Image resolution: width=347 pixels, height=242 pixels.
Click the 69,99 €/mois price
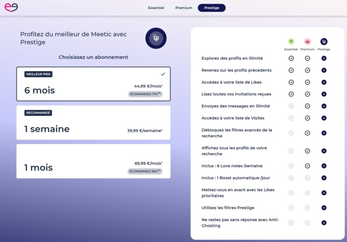[149, 163]
